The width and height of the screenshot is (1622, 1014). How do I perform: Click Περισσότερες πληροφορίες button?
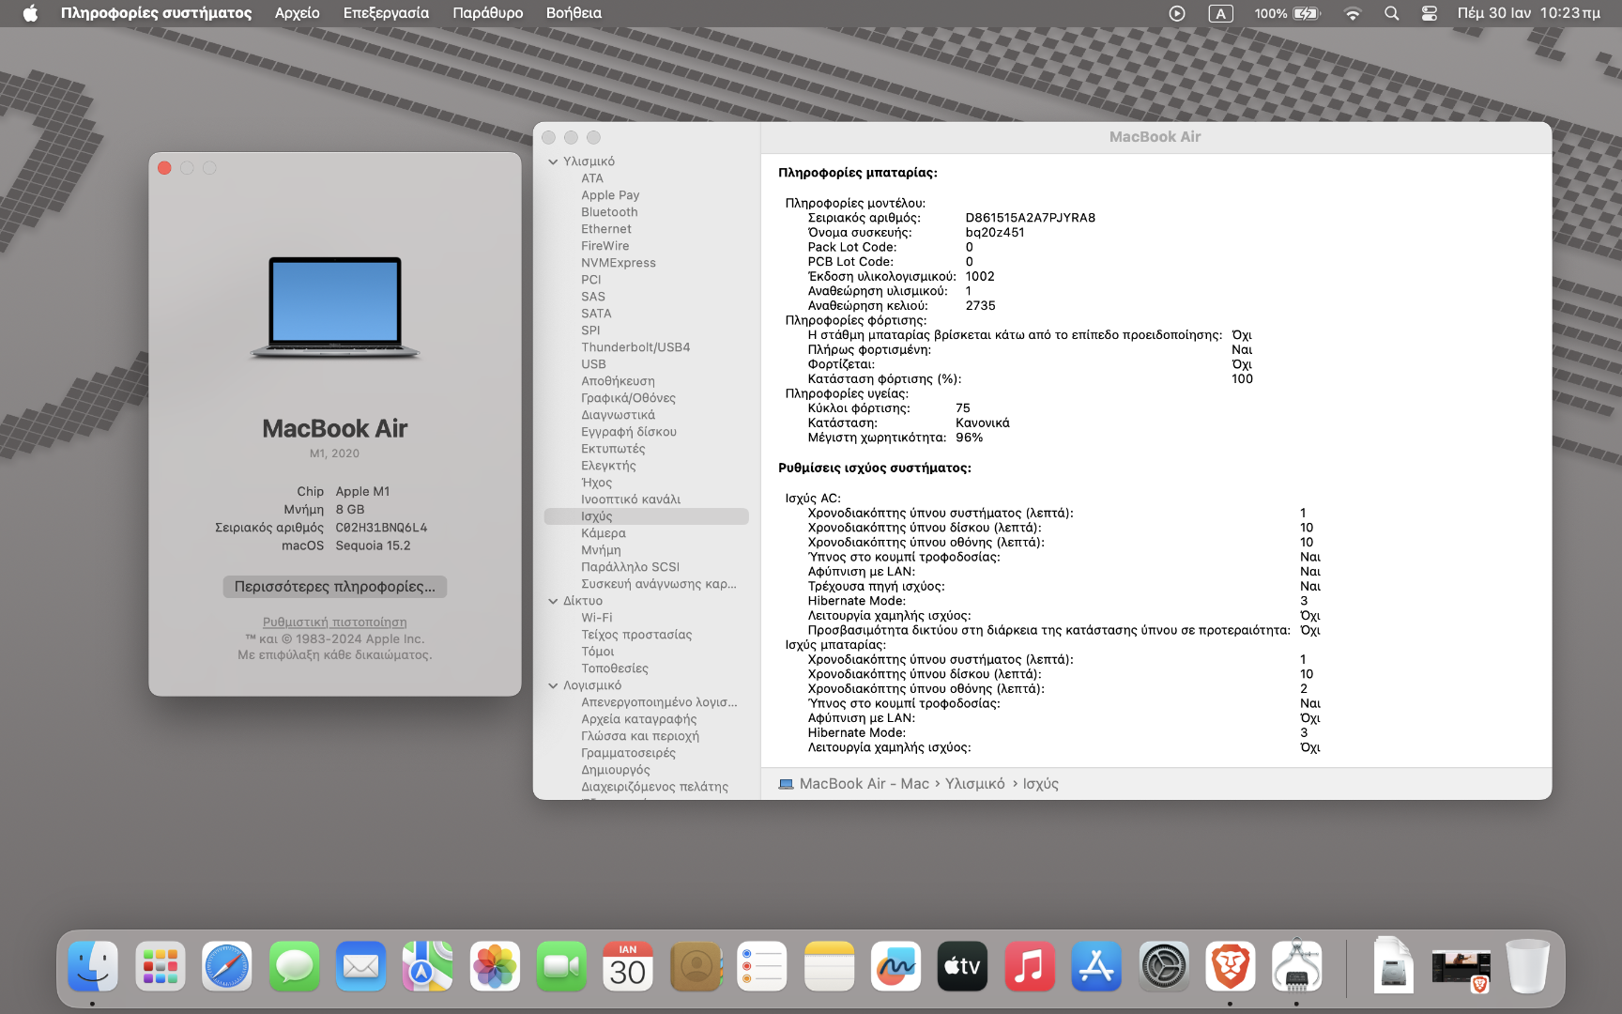point(335,586)
